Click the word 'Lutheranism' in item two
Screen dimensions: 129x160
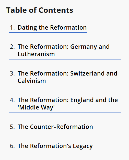click(36, 54)
